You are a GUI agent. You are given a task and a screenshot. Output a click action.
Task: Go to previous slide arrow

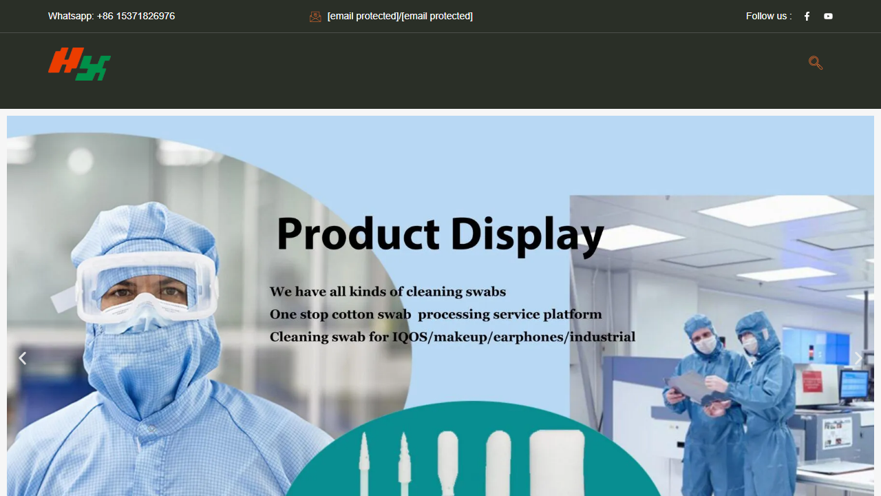click(22, 358)
